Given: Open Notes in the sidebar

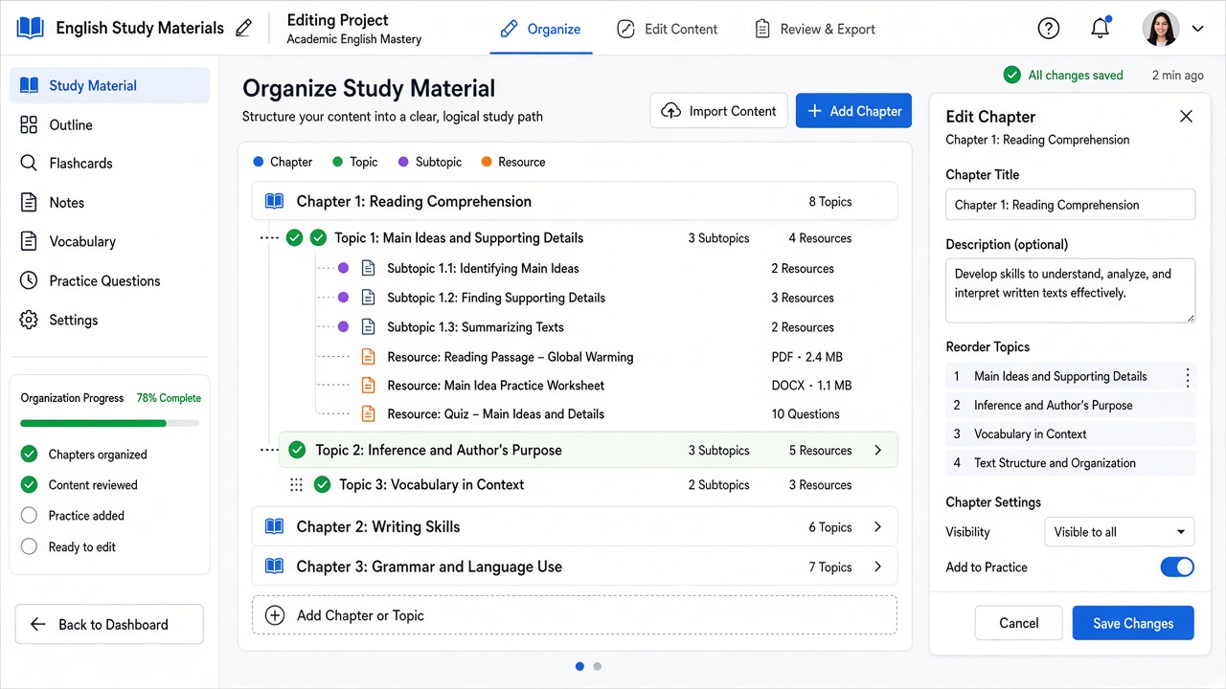Looking at the screenshot, I should [x=109, y=203].
